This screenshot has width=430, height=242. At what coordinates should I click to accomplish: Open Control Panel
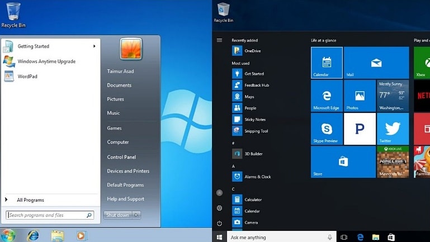click(x=121, y=157)
